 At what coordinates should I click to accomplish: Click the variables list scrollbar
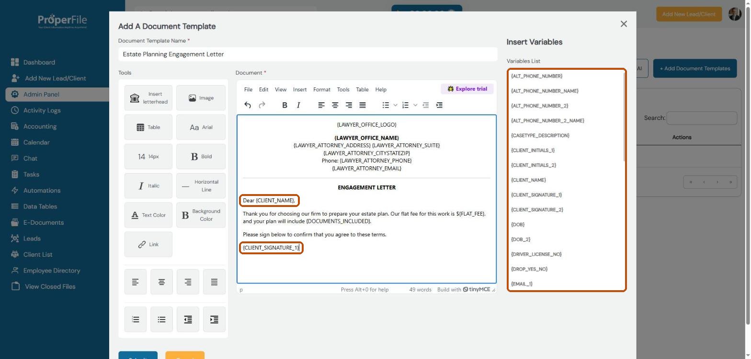(624, 117)
